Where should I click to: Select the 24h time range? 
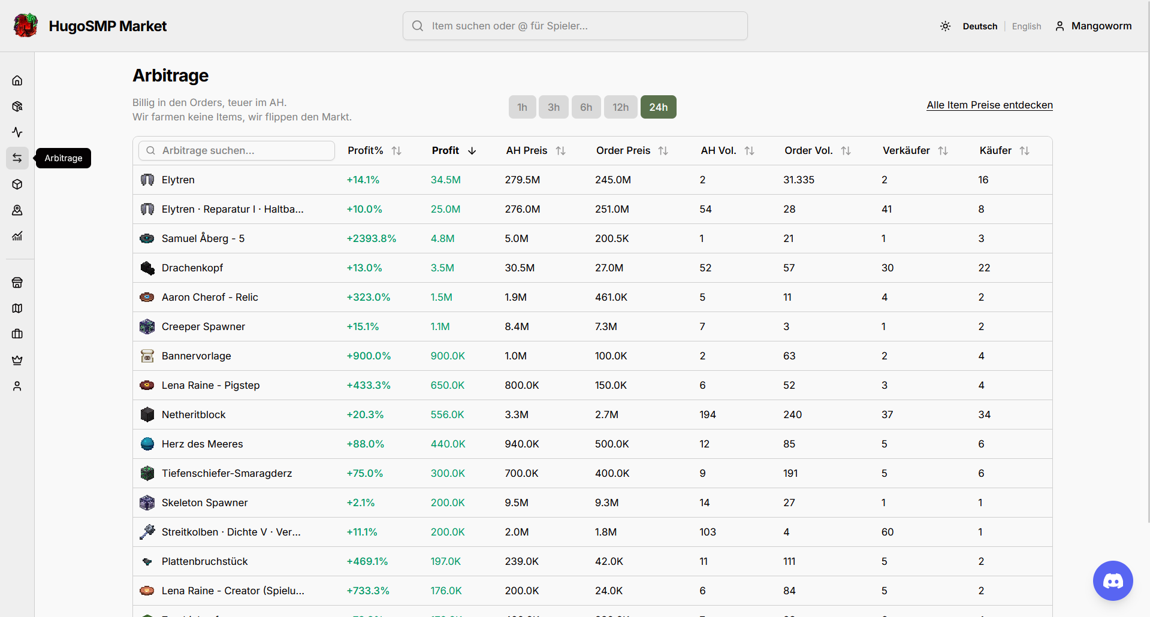point(659,107)
